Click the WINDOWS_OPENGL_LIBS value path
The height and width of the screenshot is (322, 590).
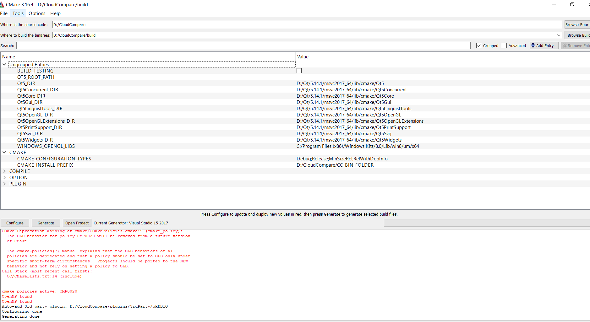pos(358,146)
